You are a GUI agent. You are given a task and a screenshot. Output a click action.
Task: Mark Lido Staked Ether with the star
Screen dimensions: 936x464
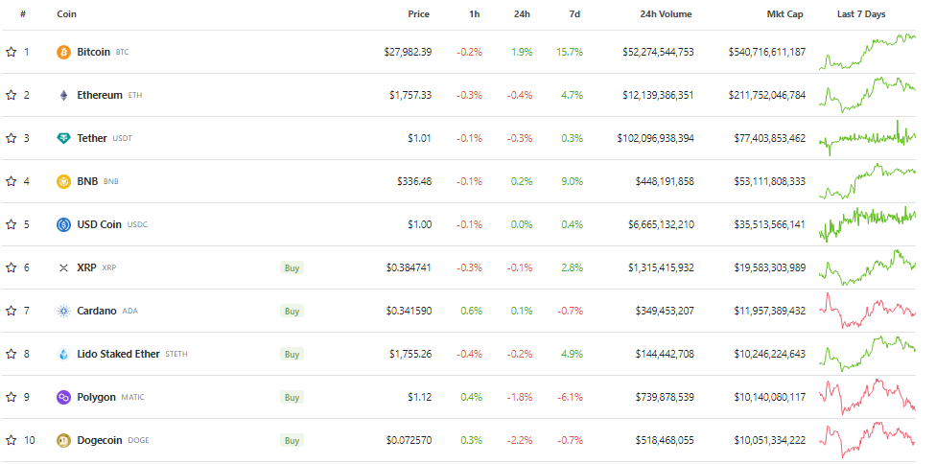tap(11, 354)
